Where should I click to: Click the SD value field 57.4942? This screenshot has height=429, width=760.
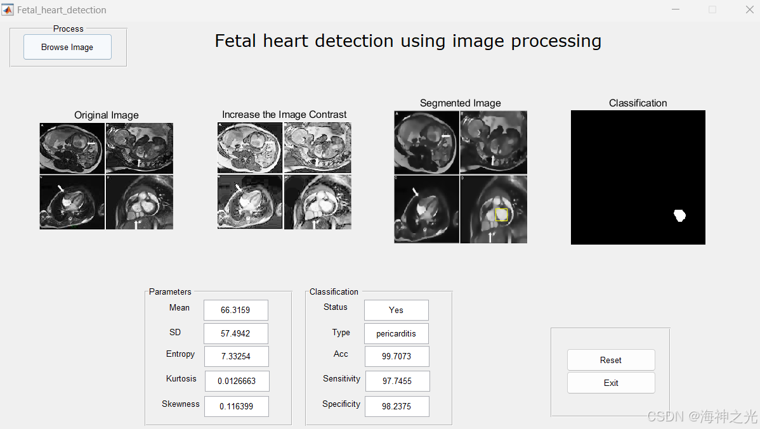[x=235, y=333]
